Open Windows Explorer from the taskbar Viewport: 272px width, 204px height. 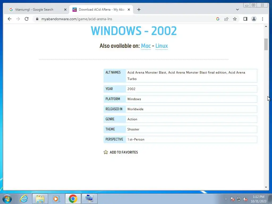(40, 199)
